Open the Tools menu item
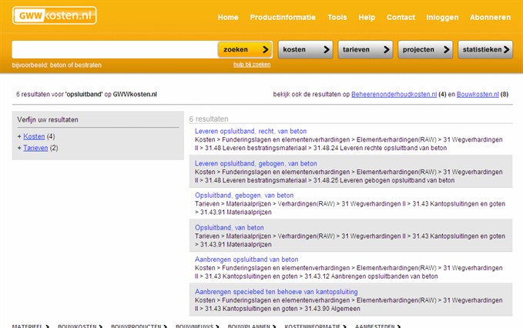Image resolution: width=523 pixels, height=328 pixels. click(x=337, y=18)
